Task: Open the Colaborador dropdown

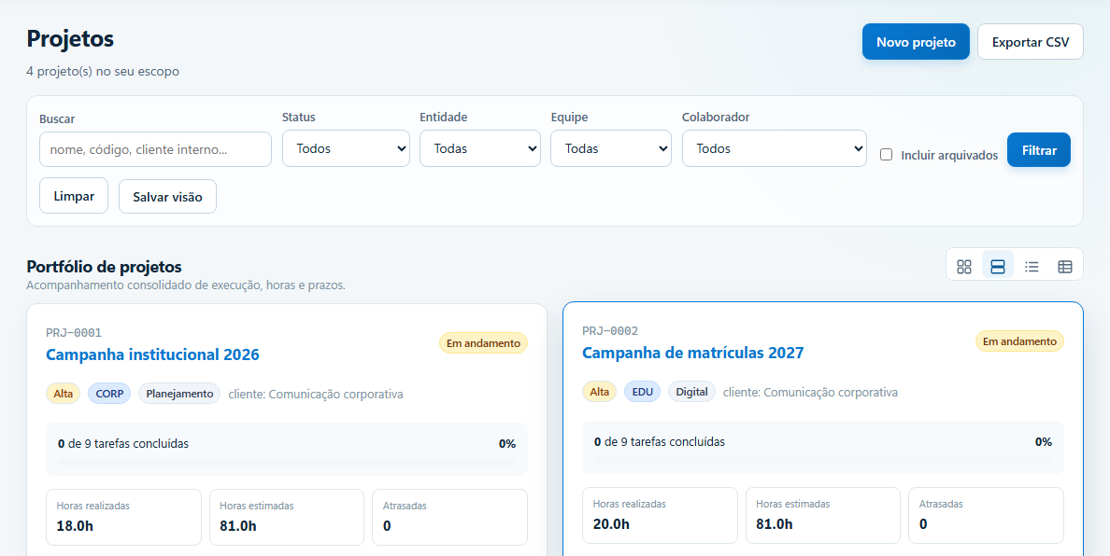Action: pos(774,148)
